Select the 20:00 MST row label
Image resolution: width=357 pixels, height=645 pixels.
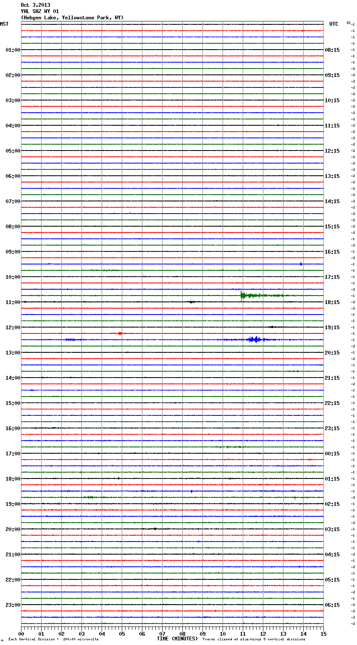[13, 529]
